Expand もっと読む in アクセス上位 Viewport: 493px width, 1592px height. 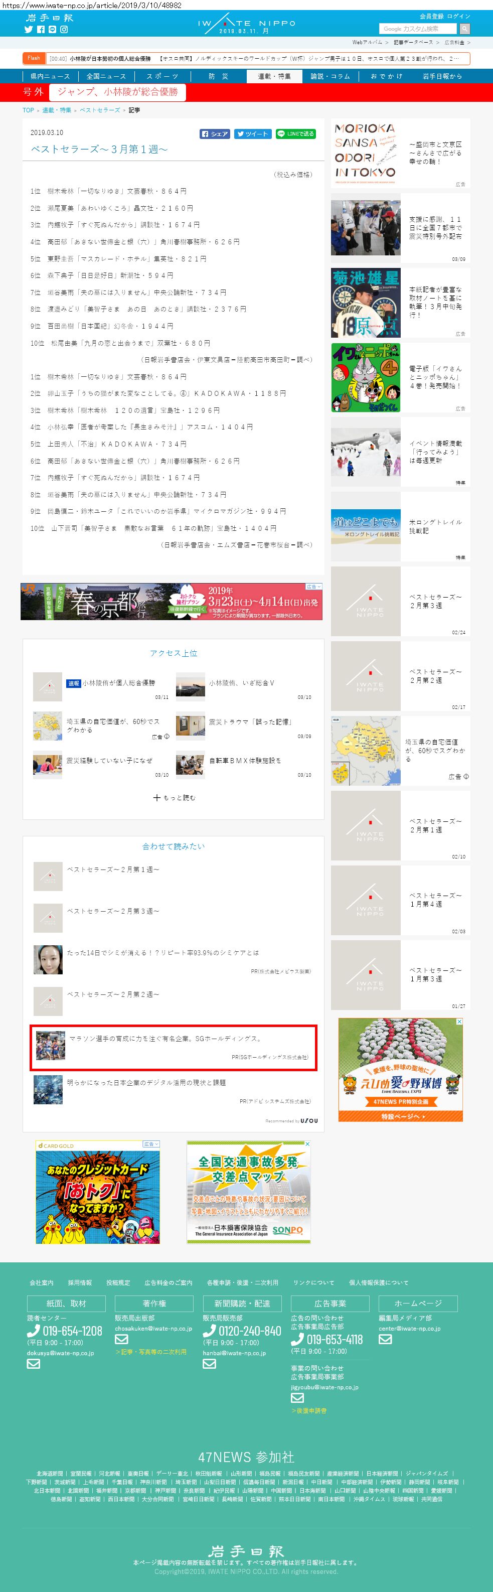[x=174, y=798]
